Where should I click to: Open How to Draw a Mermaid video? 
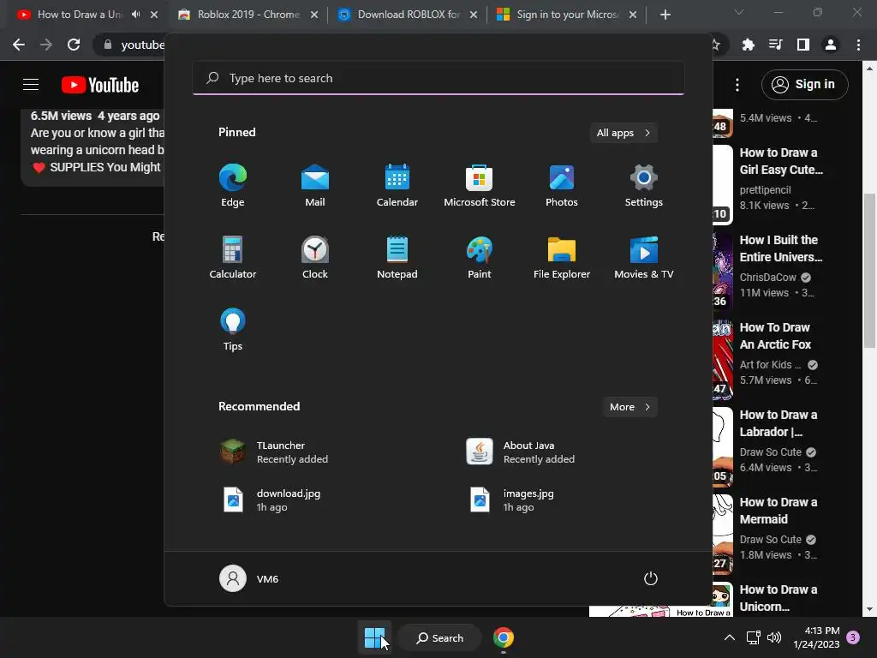click(778, 511)
